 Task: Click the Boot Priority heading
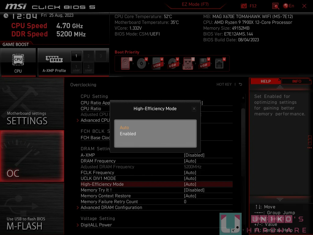coord(127,52)
